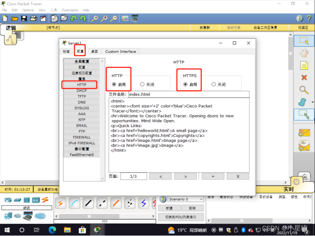Pick the straight-through black cable icon
The image size is (315, 236).
click(x=88, y=203)
